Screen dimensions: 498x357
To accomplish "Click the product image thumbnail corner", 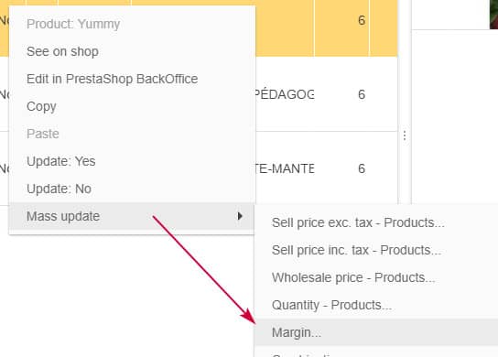I will 493,15.
